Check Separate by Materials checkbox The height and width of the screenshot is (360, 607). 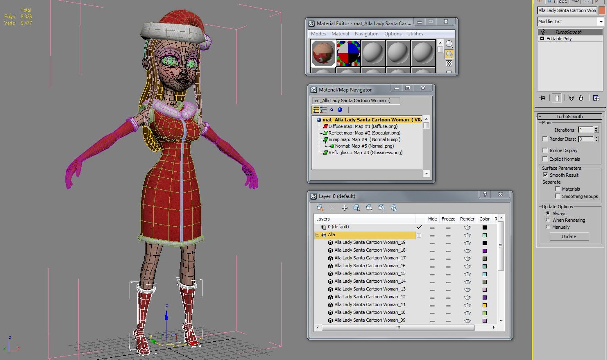[x=558, y=189]
